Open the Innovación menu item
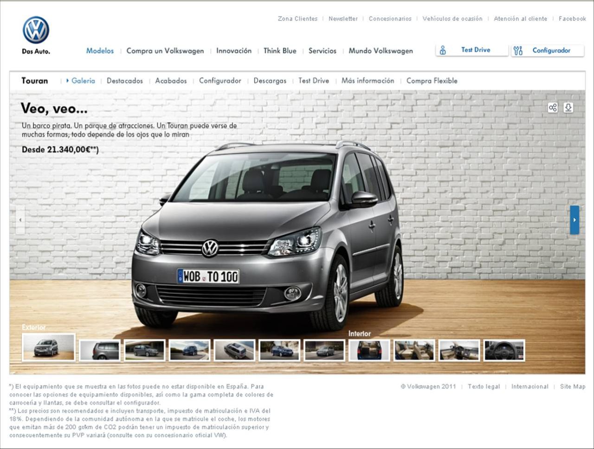 [x=233, y=51]
